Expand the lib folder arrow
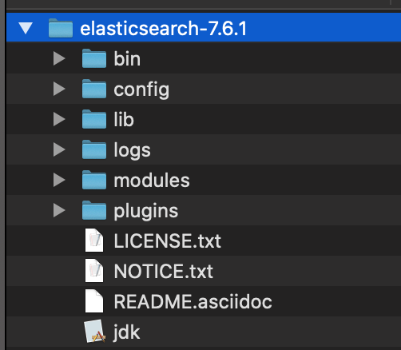This screenshot has height=350, width=401. (59, 119)
